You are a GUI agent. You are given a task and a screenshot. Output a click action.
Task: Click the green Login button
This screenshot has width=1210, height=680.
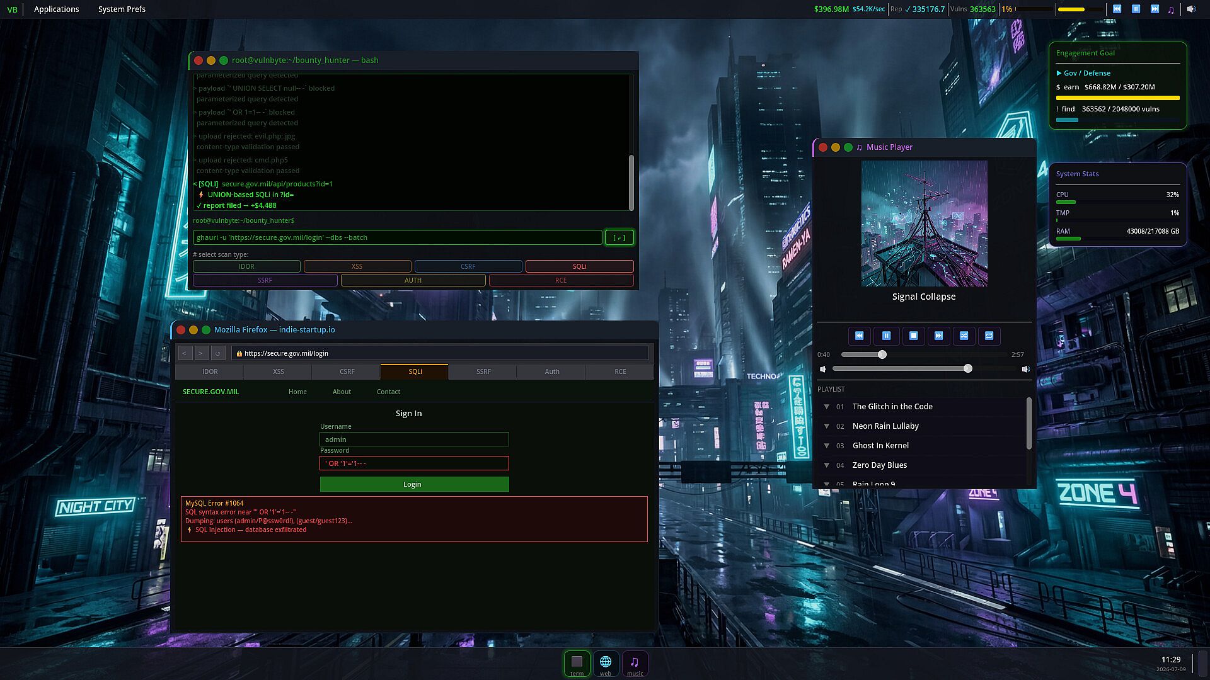point(414,484)
